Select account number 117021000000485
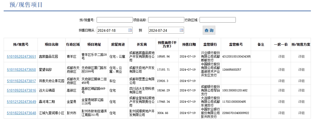313x120 pixels. [x=234, y=102]
